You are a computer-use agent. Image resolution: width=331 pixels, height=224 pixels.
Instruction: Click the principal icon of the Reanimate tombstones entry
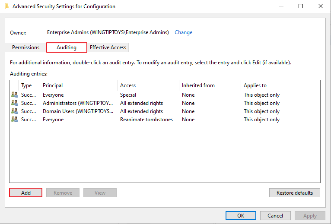coord(15,119)
